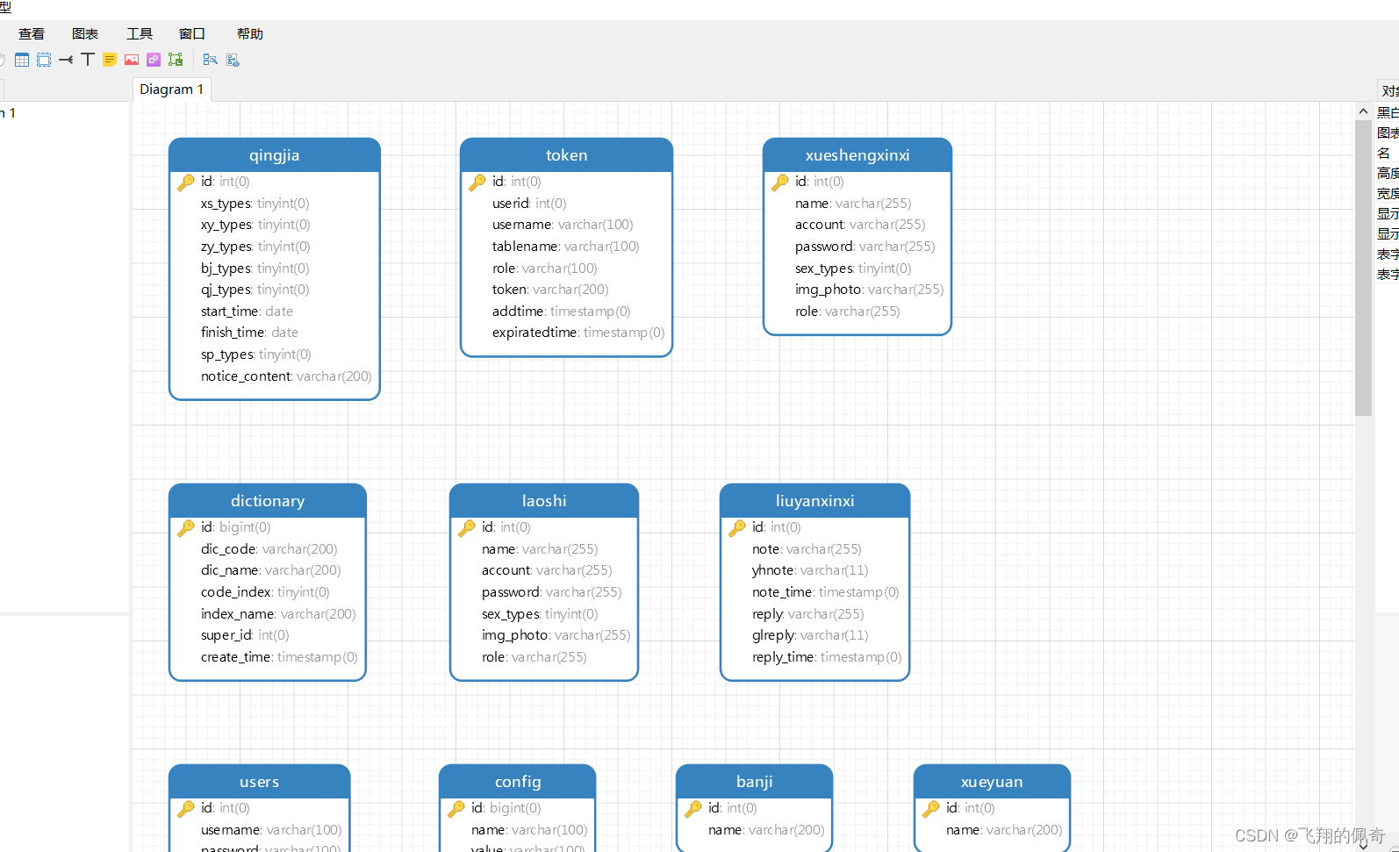Select the dictionary table header

tap(268, 501)
